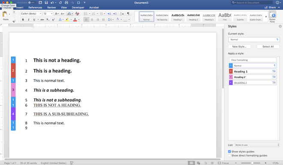The height and width of the screenshot is (165, 283).
Task: Open the undo history dropdown arrow
Action: (56, 3)
